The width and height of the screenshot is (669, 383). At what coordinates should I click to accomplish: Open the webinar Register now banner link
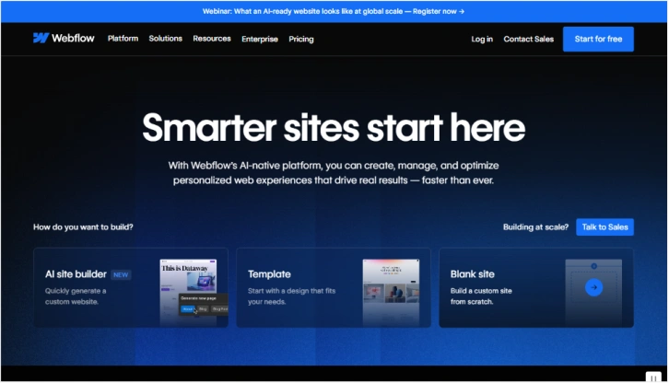(439, 11)
